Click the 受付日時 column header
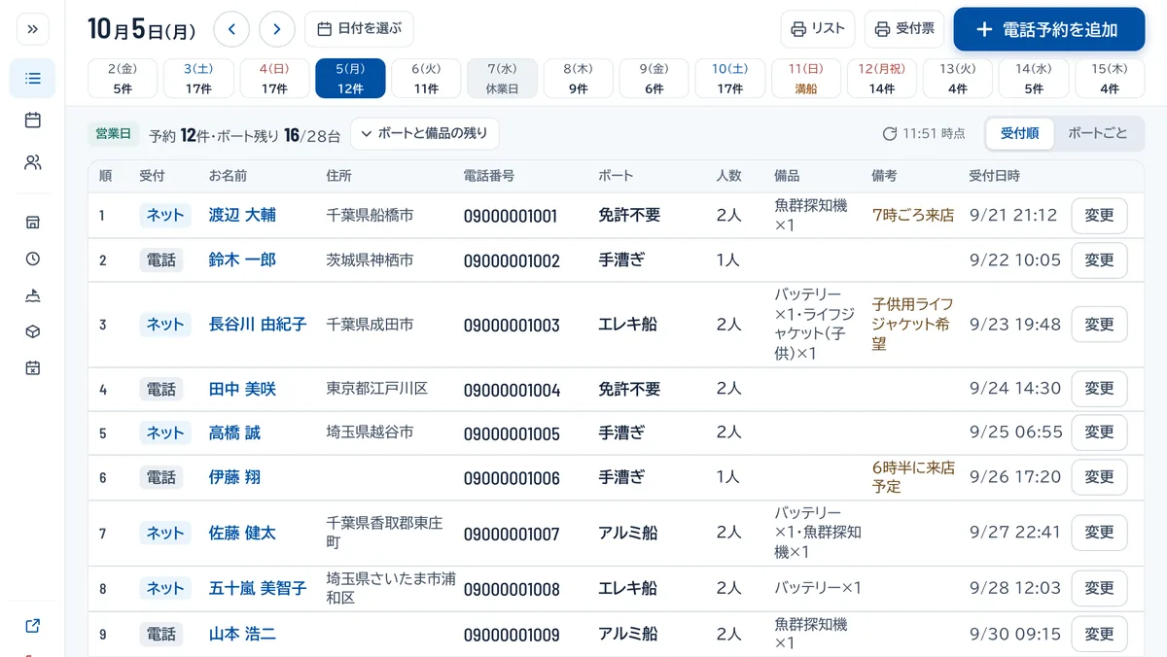The width and height of the screenshot is (1167, 657). (994, 176)
